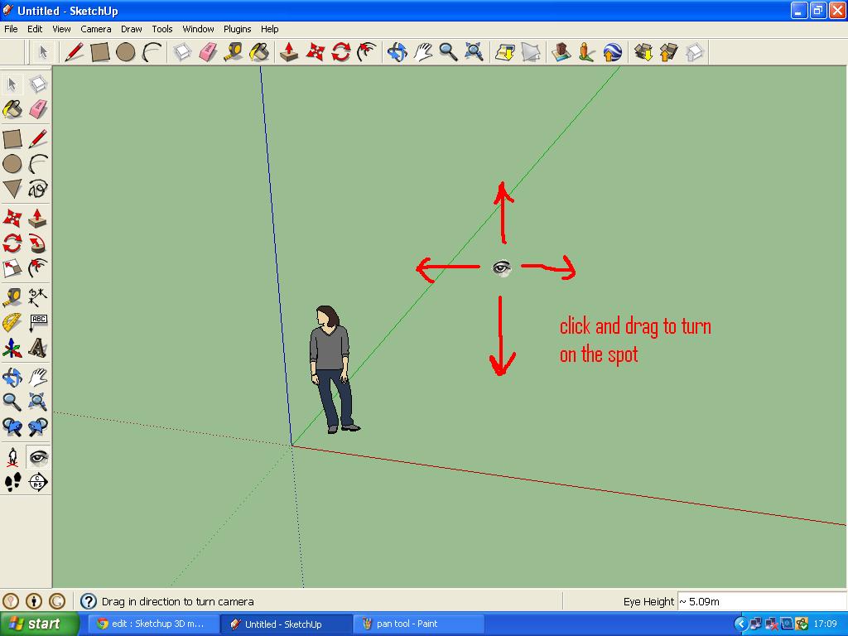
Task: Click the orange person photo textures icon
Action: tap(586, 52)
